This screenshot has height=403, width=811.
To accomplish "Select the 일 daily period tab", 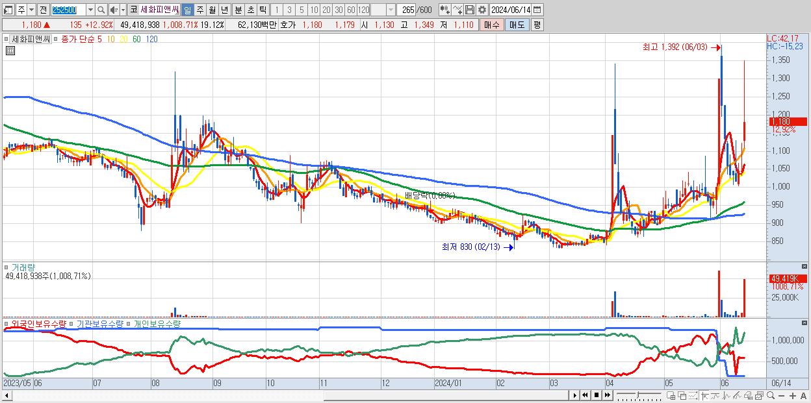I will click(187, 10).
